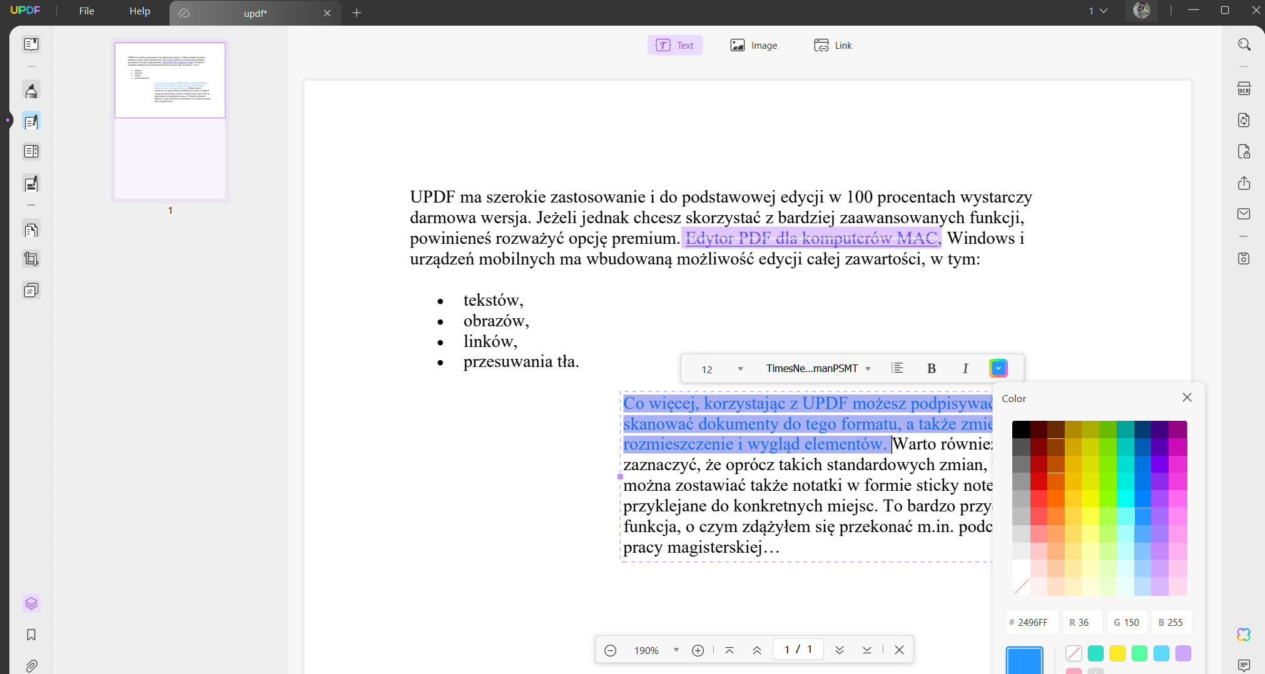The height and width of the screenshot is (674, 1265).
Task: Go to the previous page
Action: click(757, 650)
